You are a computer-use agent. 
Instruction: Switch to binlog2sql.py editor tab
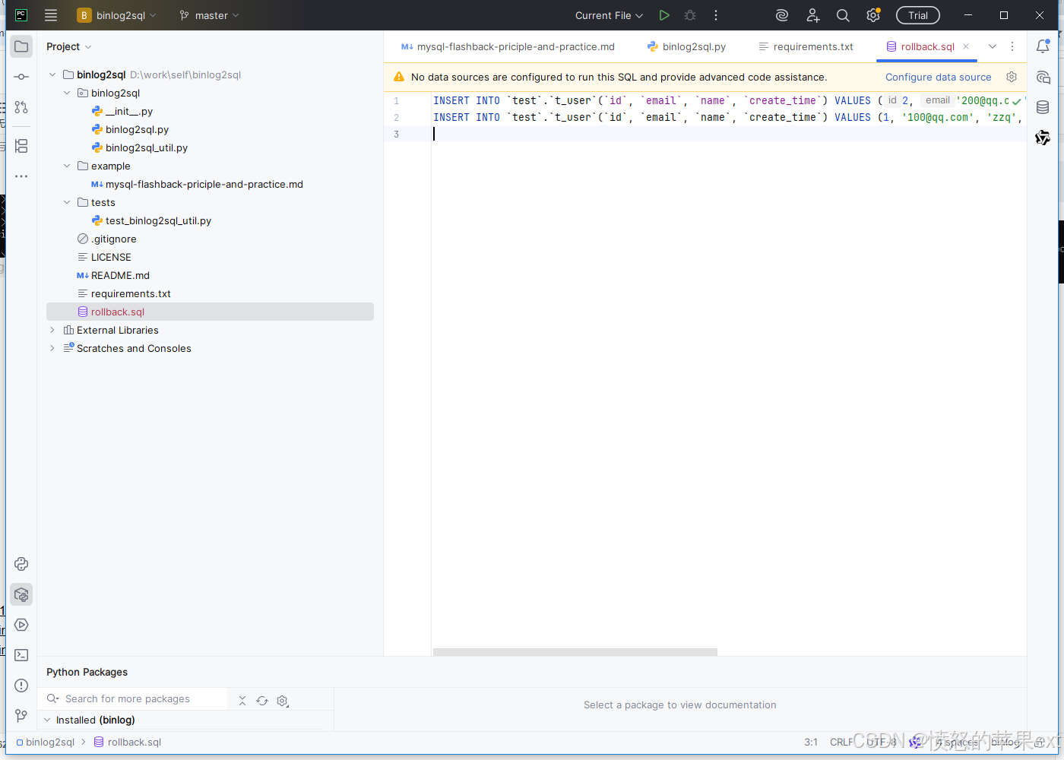coord(686,46)
